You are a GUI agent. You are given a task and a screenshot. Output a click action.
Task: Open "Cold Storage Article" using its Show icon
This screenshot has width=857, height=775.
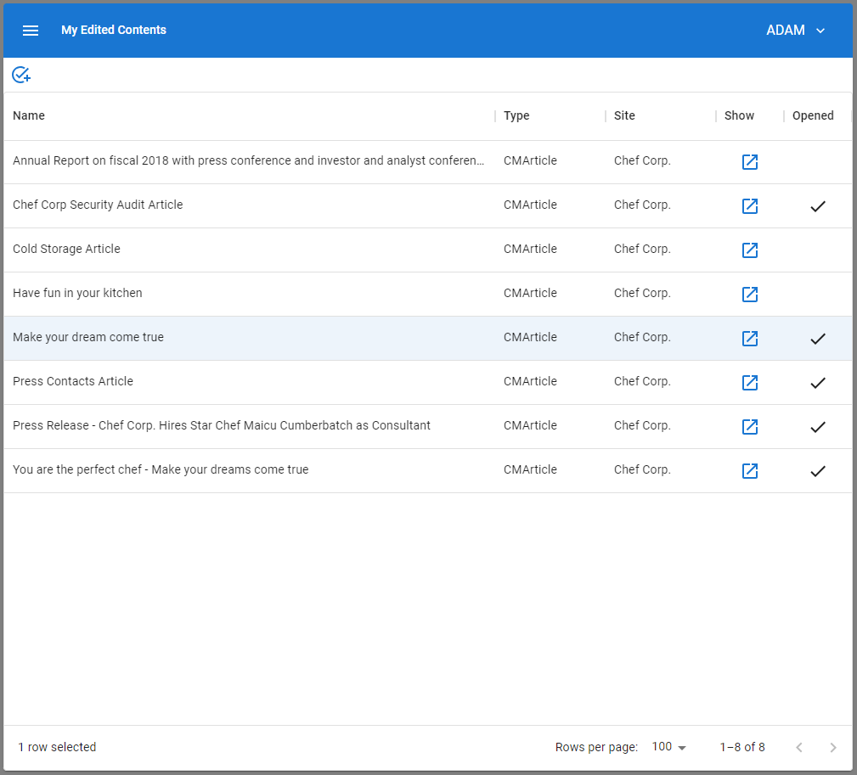[750, 250]
